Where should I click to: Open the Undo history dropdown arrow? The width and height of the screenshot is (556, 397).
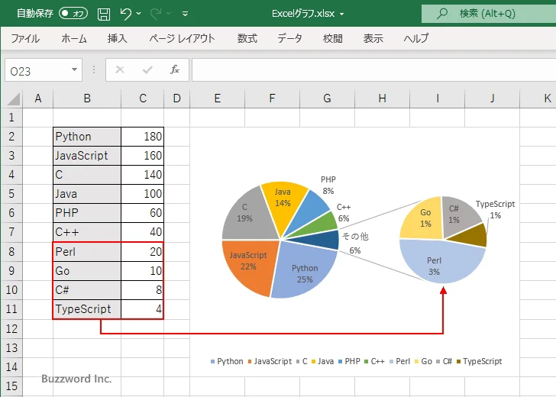coord(139,14)
